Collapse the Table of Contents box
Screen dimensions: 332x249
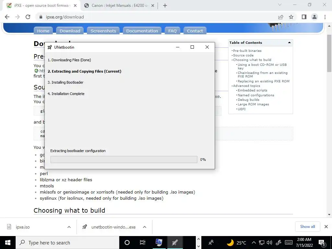(289, 42)
